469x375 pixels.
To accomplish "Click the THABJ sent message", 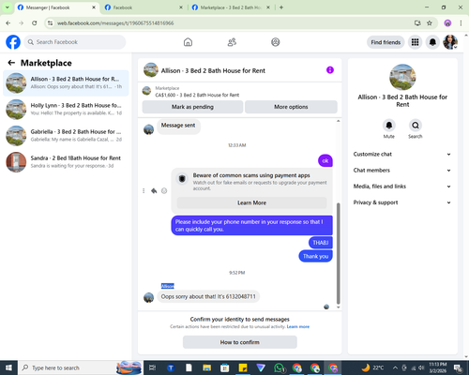I will (321, 243).
